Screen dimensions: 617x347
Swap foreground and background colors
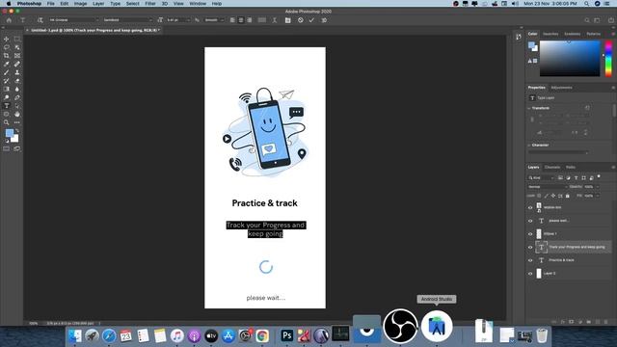[17, 131]
